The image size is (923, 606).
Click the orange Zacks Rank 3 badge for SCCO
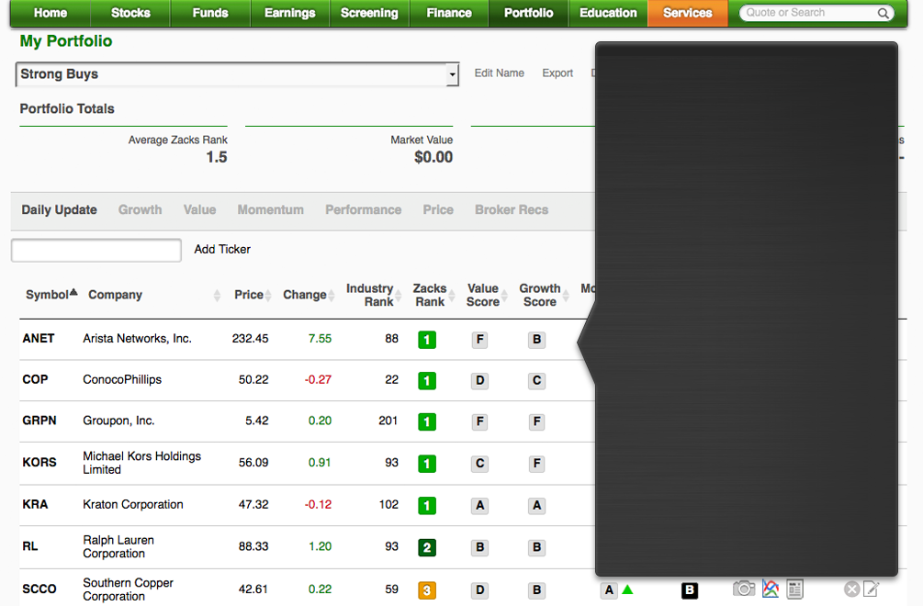pyautogui.click(x=426, y=590)
